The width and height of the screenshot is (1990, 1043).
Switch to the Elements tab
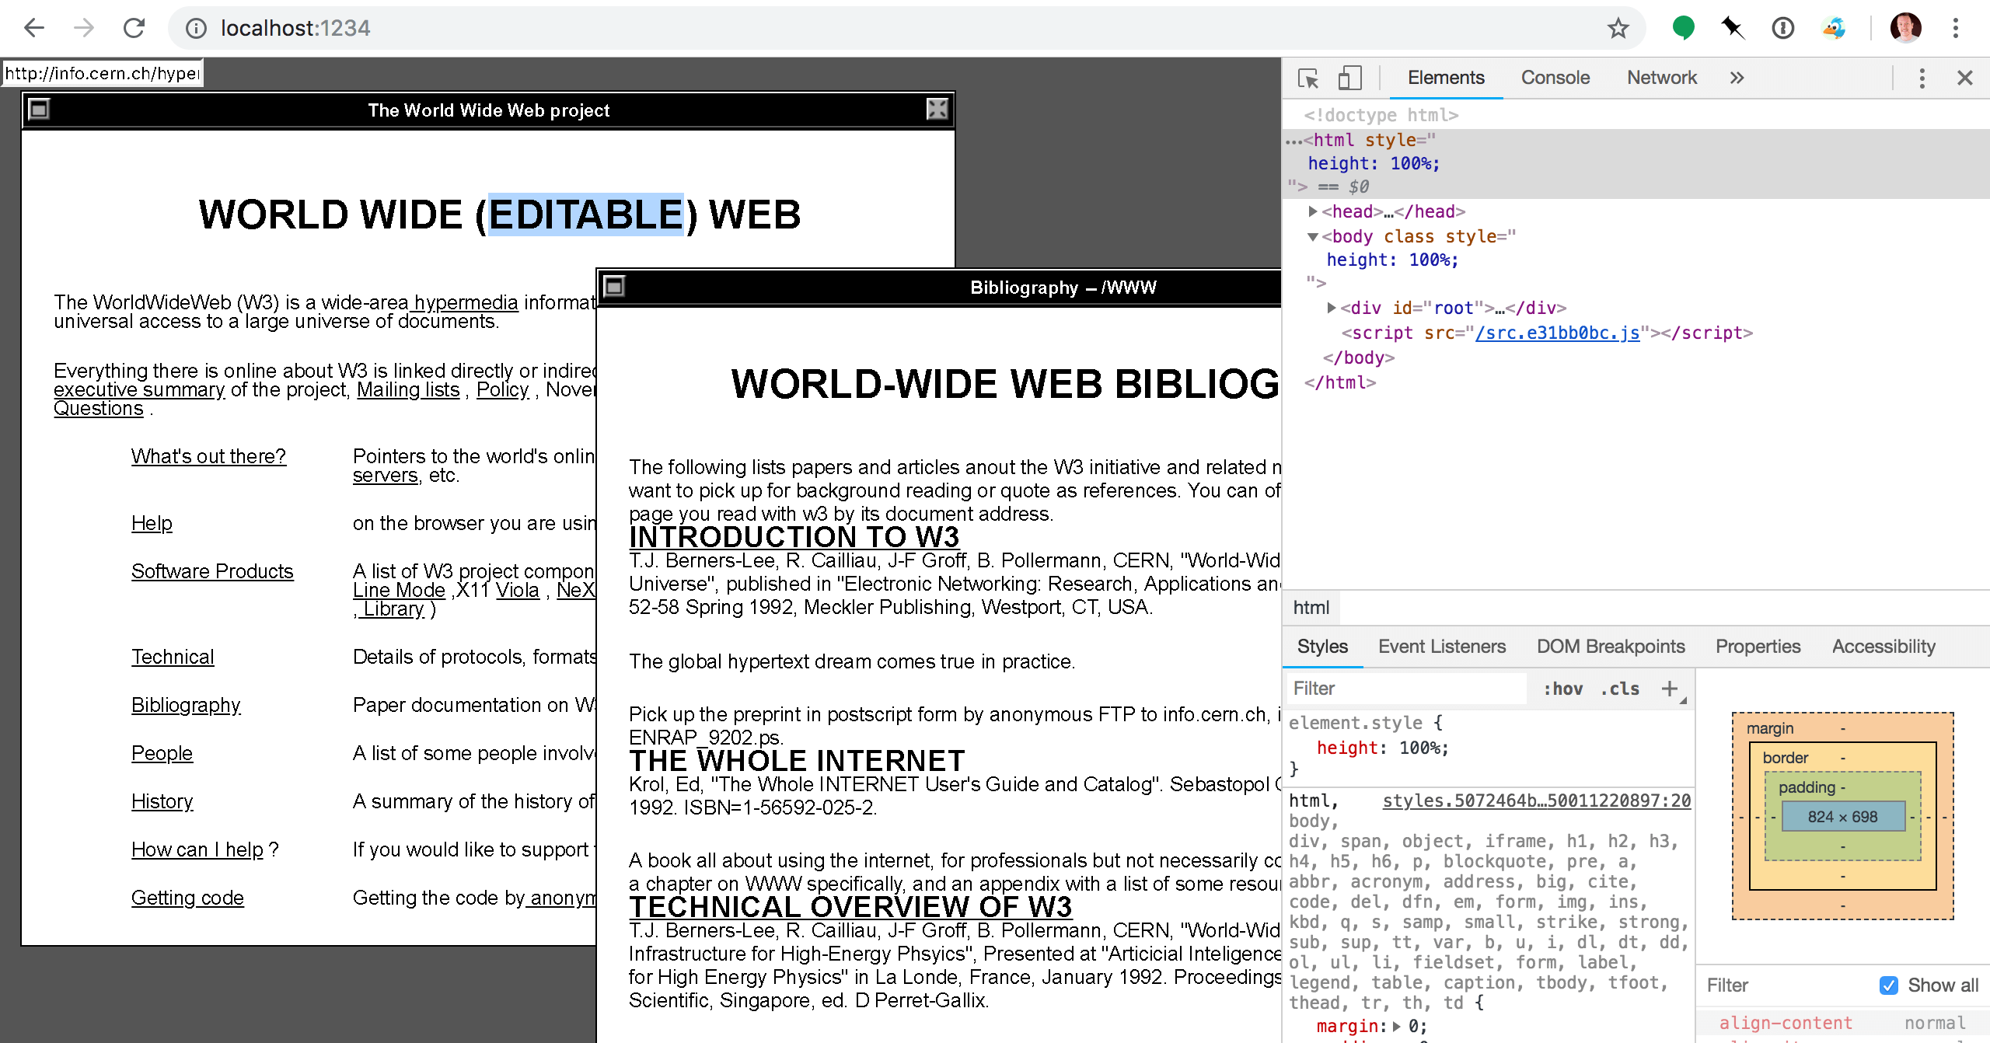coord(1446,78)
